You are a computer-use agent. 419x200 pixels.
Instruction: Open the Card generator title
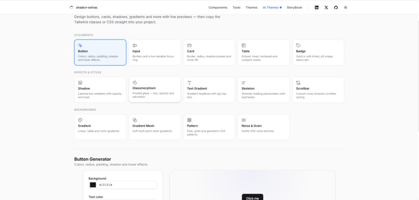191,51
